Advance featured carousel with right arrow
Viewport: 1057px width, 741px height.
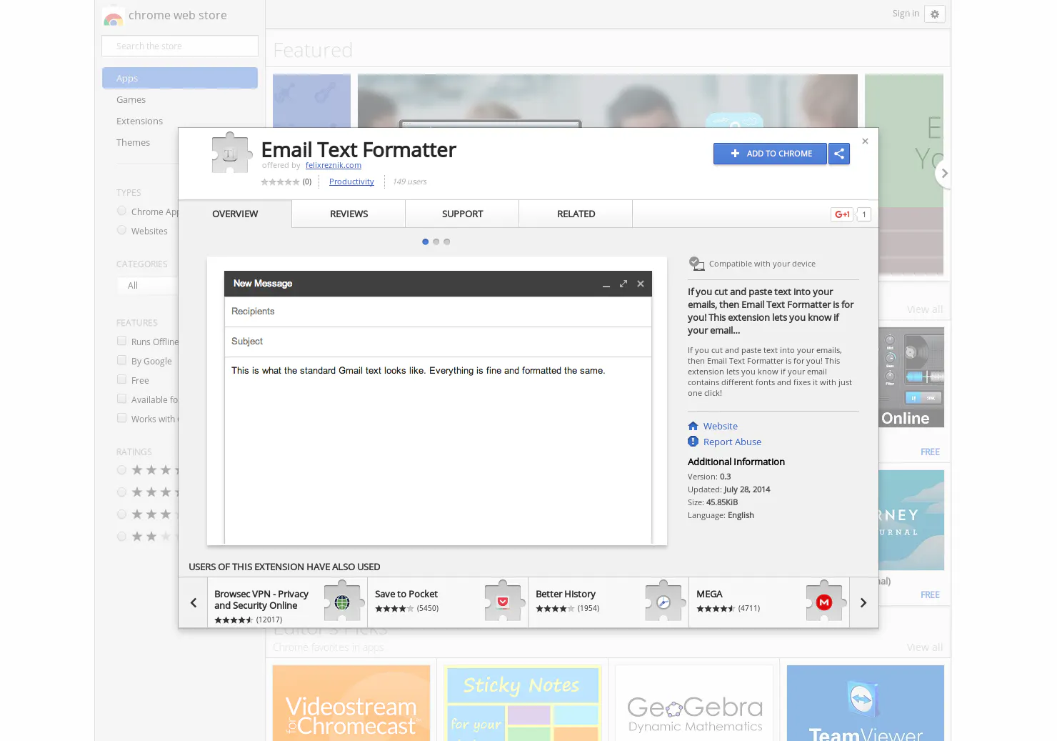click(944, 174)
